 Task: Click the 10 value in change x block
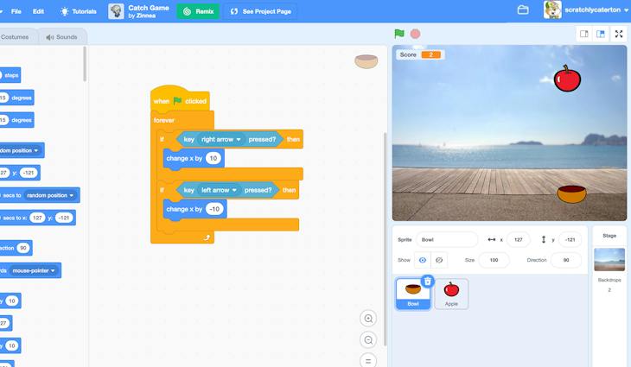[214, 158]
